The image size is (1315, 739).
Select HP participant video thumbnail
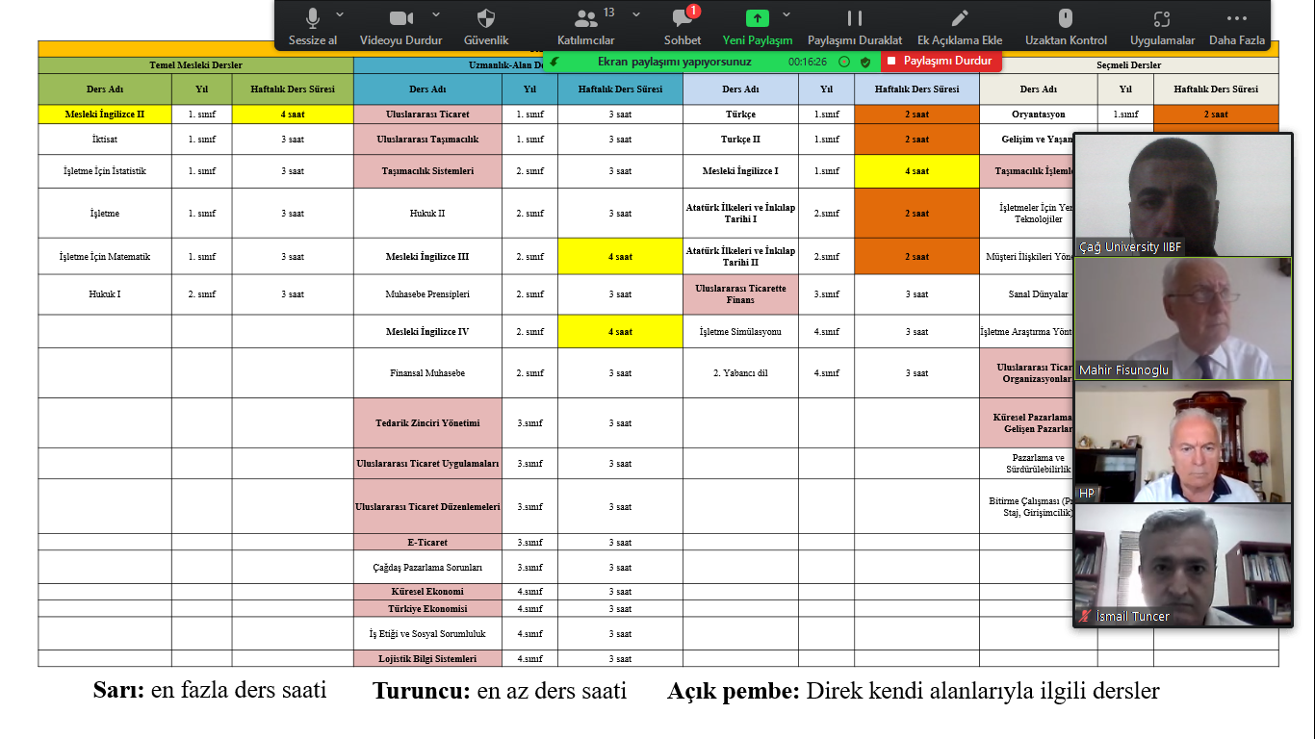1183,442
